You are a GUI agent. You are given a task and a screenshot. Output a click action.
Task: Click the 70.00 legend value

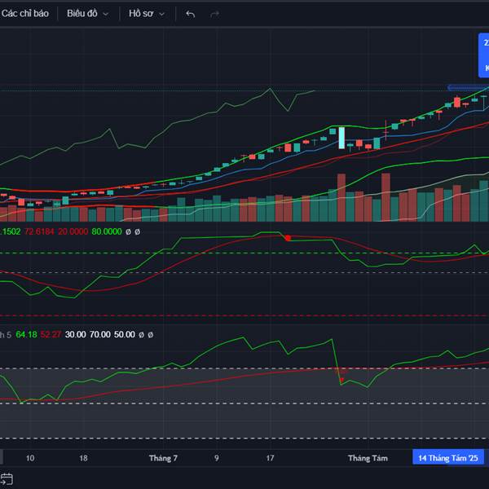[x=99, y=335]
